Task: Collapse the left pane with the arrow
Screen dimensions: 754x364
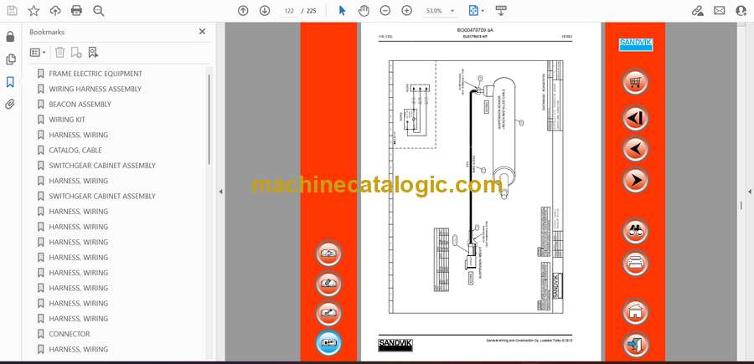Action: point(220,192)
